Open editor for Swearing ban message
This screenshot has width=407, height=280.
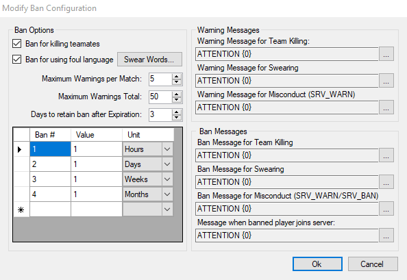pos(386,181)
